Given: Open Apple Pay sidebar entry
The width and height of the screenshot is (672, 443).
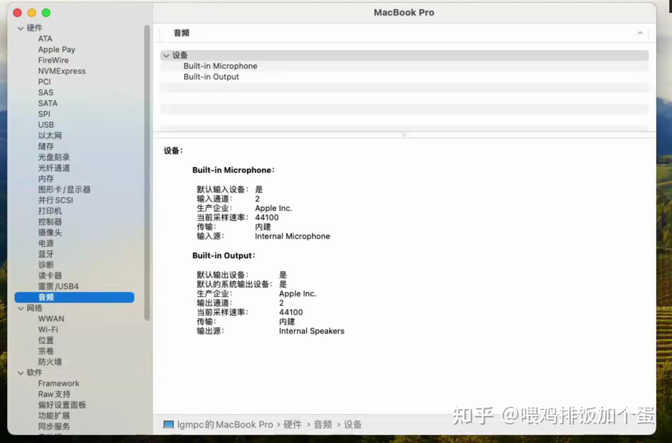Looking at the screenshot, I should pyautogui.click(x=57, y=50).
